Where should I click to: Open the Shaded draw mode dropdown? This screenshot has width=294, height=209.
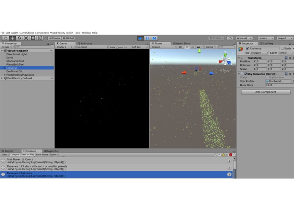[164, 47]
